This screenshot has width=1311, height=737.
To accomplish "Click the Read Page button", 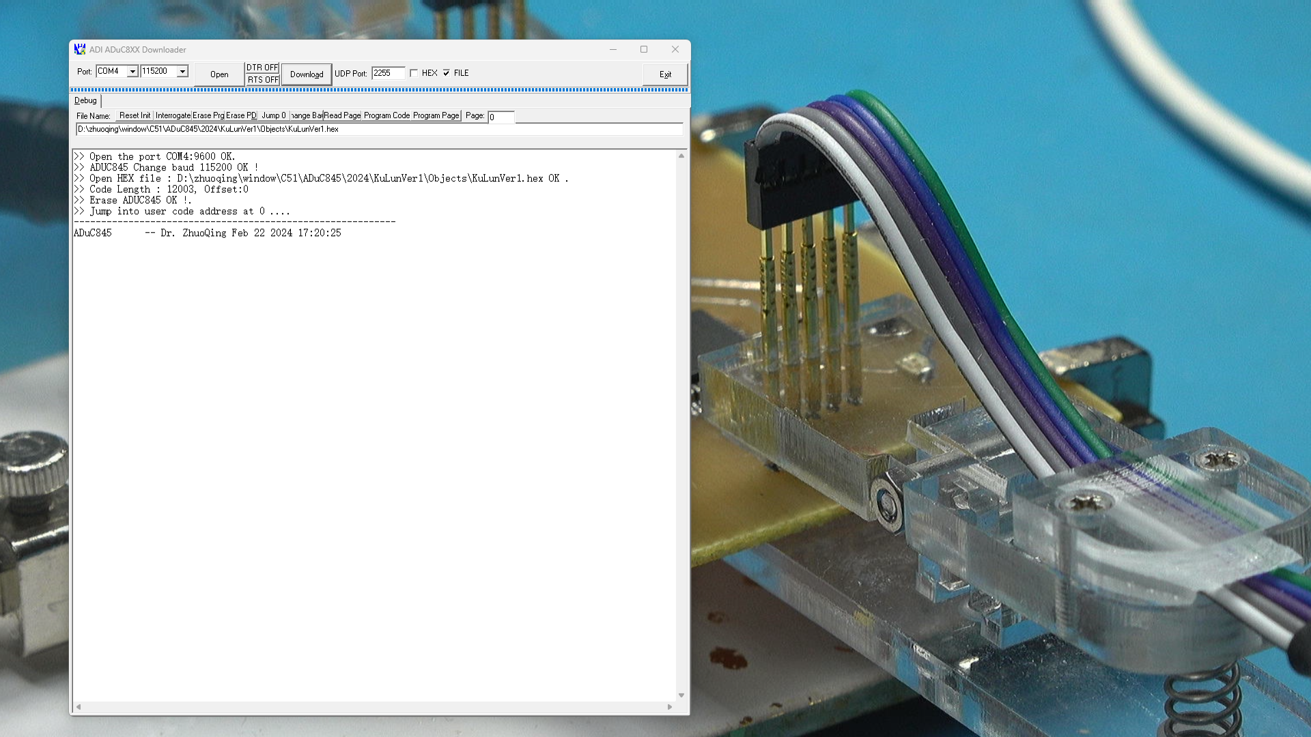I will (341, 115).
